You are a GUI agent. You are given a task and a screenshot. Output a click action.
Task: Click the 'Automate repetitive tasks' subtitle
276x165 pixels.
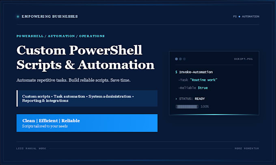click(73, 80)
